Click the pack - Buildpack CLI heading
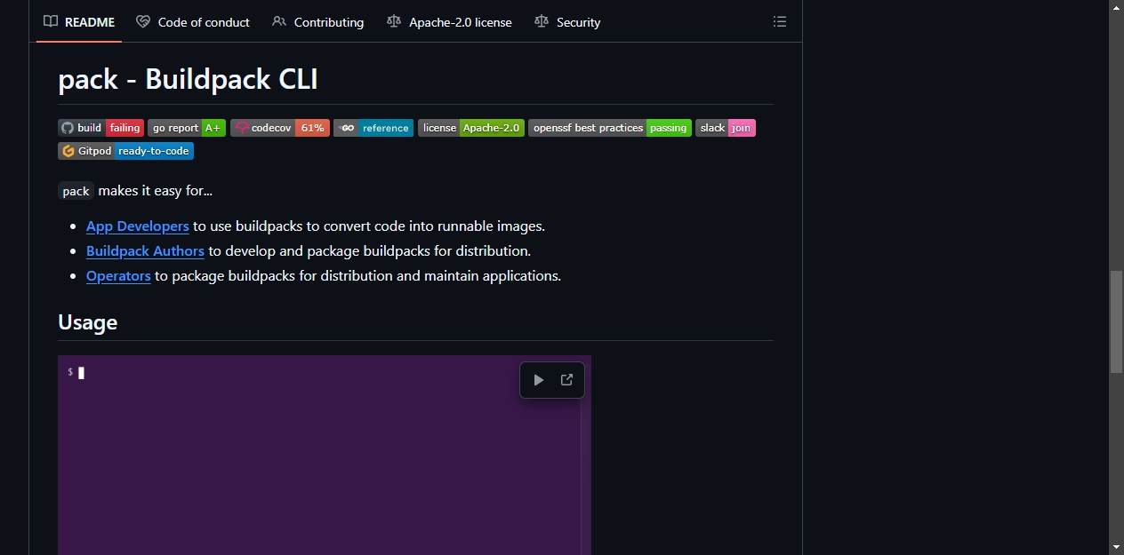This screenshot has height=555, width=1124. click(x=188, y=79)
